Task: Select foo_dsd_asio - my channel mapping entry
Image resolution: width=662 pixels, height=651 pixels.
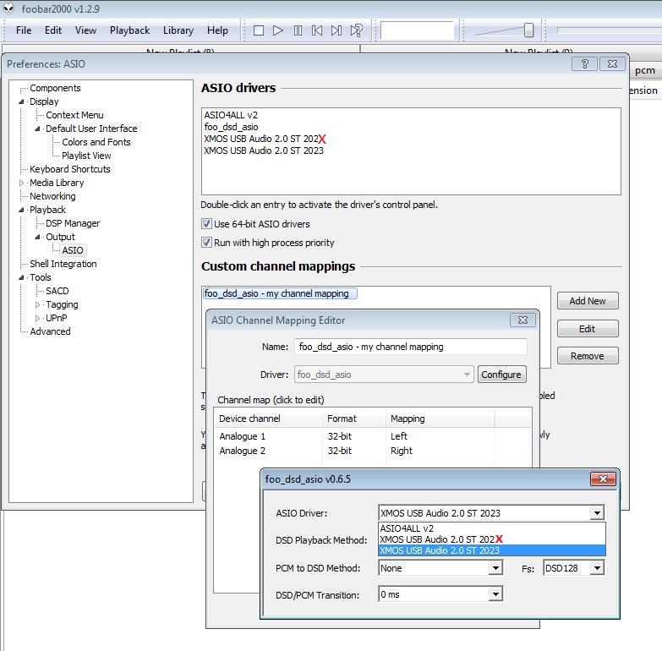Action: pos(280,293)
